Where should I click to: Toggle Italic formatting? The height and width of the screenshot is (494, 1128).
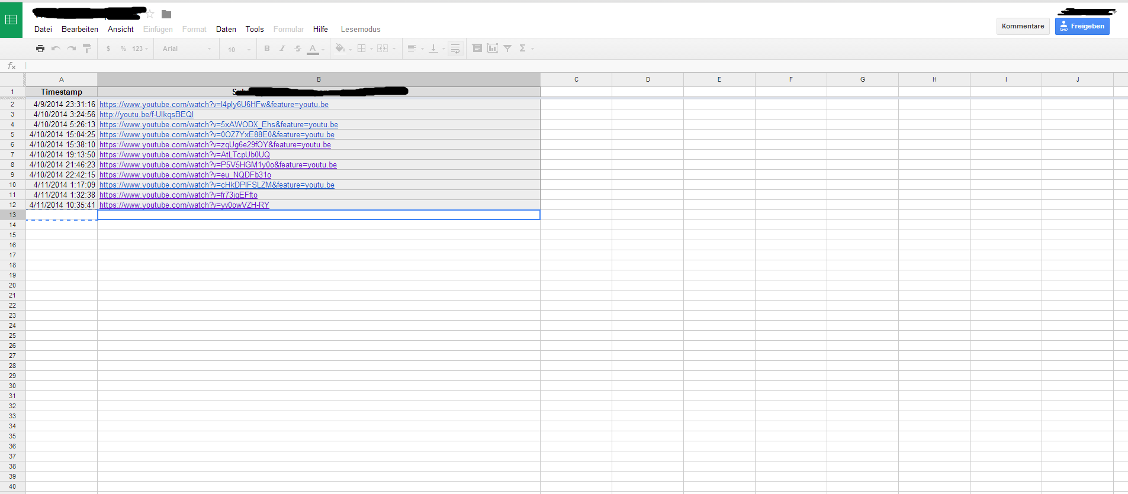pos(282,49)
